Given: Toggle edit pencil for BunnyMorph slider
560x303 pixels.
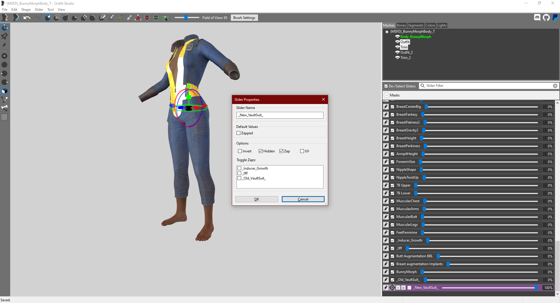Looking at the screenshot, I should point(386,272).
